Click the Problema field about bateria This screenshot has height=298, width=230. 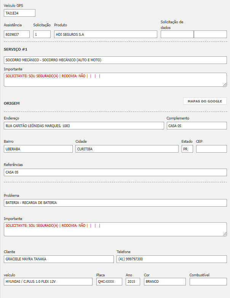(115, 203)
